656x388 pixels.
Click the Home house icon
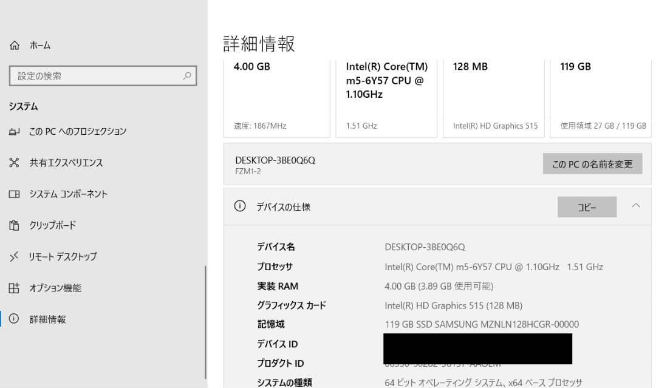click(x=15, y=45)
